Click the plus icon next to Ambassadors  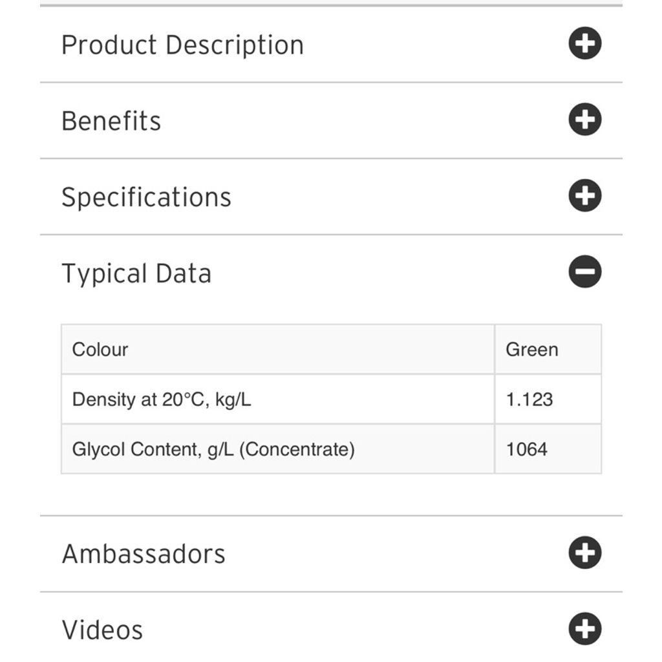[x=584, y=553]
